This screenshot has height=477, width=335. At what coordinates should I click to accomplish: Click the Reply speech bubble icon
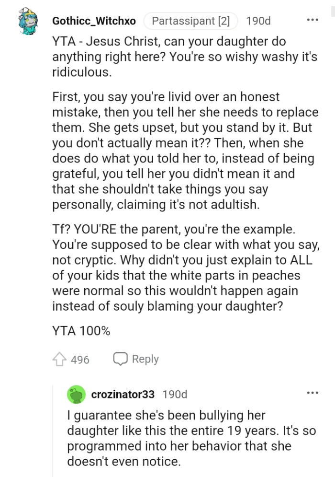coord(121,359)
